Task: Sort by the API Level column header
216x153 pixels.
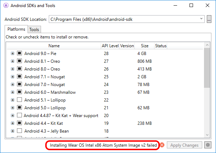Action: [x=110, y=46]
